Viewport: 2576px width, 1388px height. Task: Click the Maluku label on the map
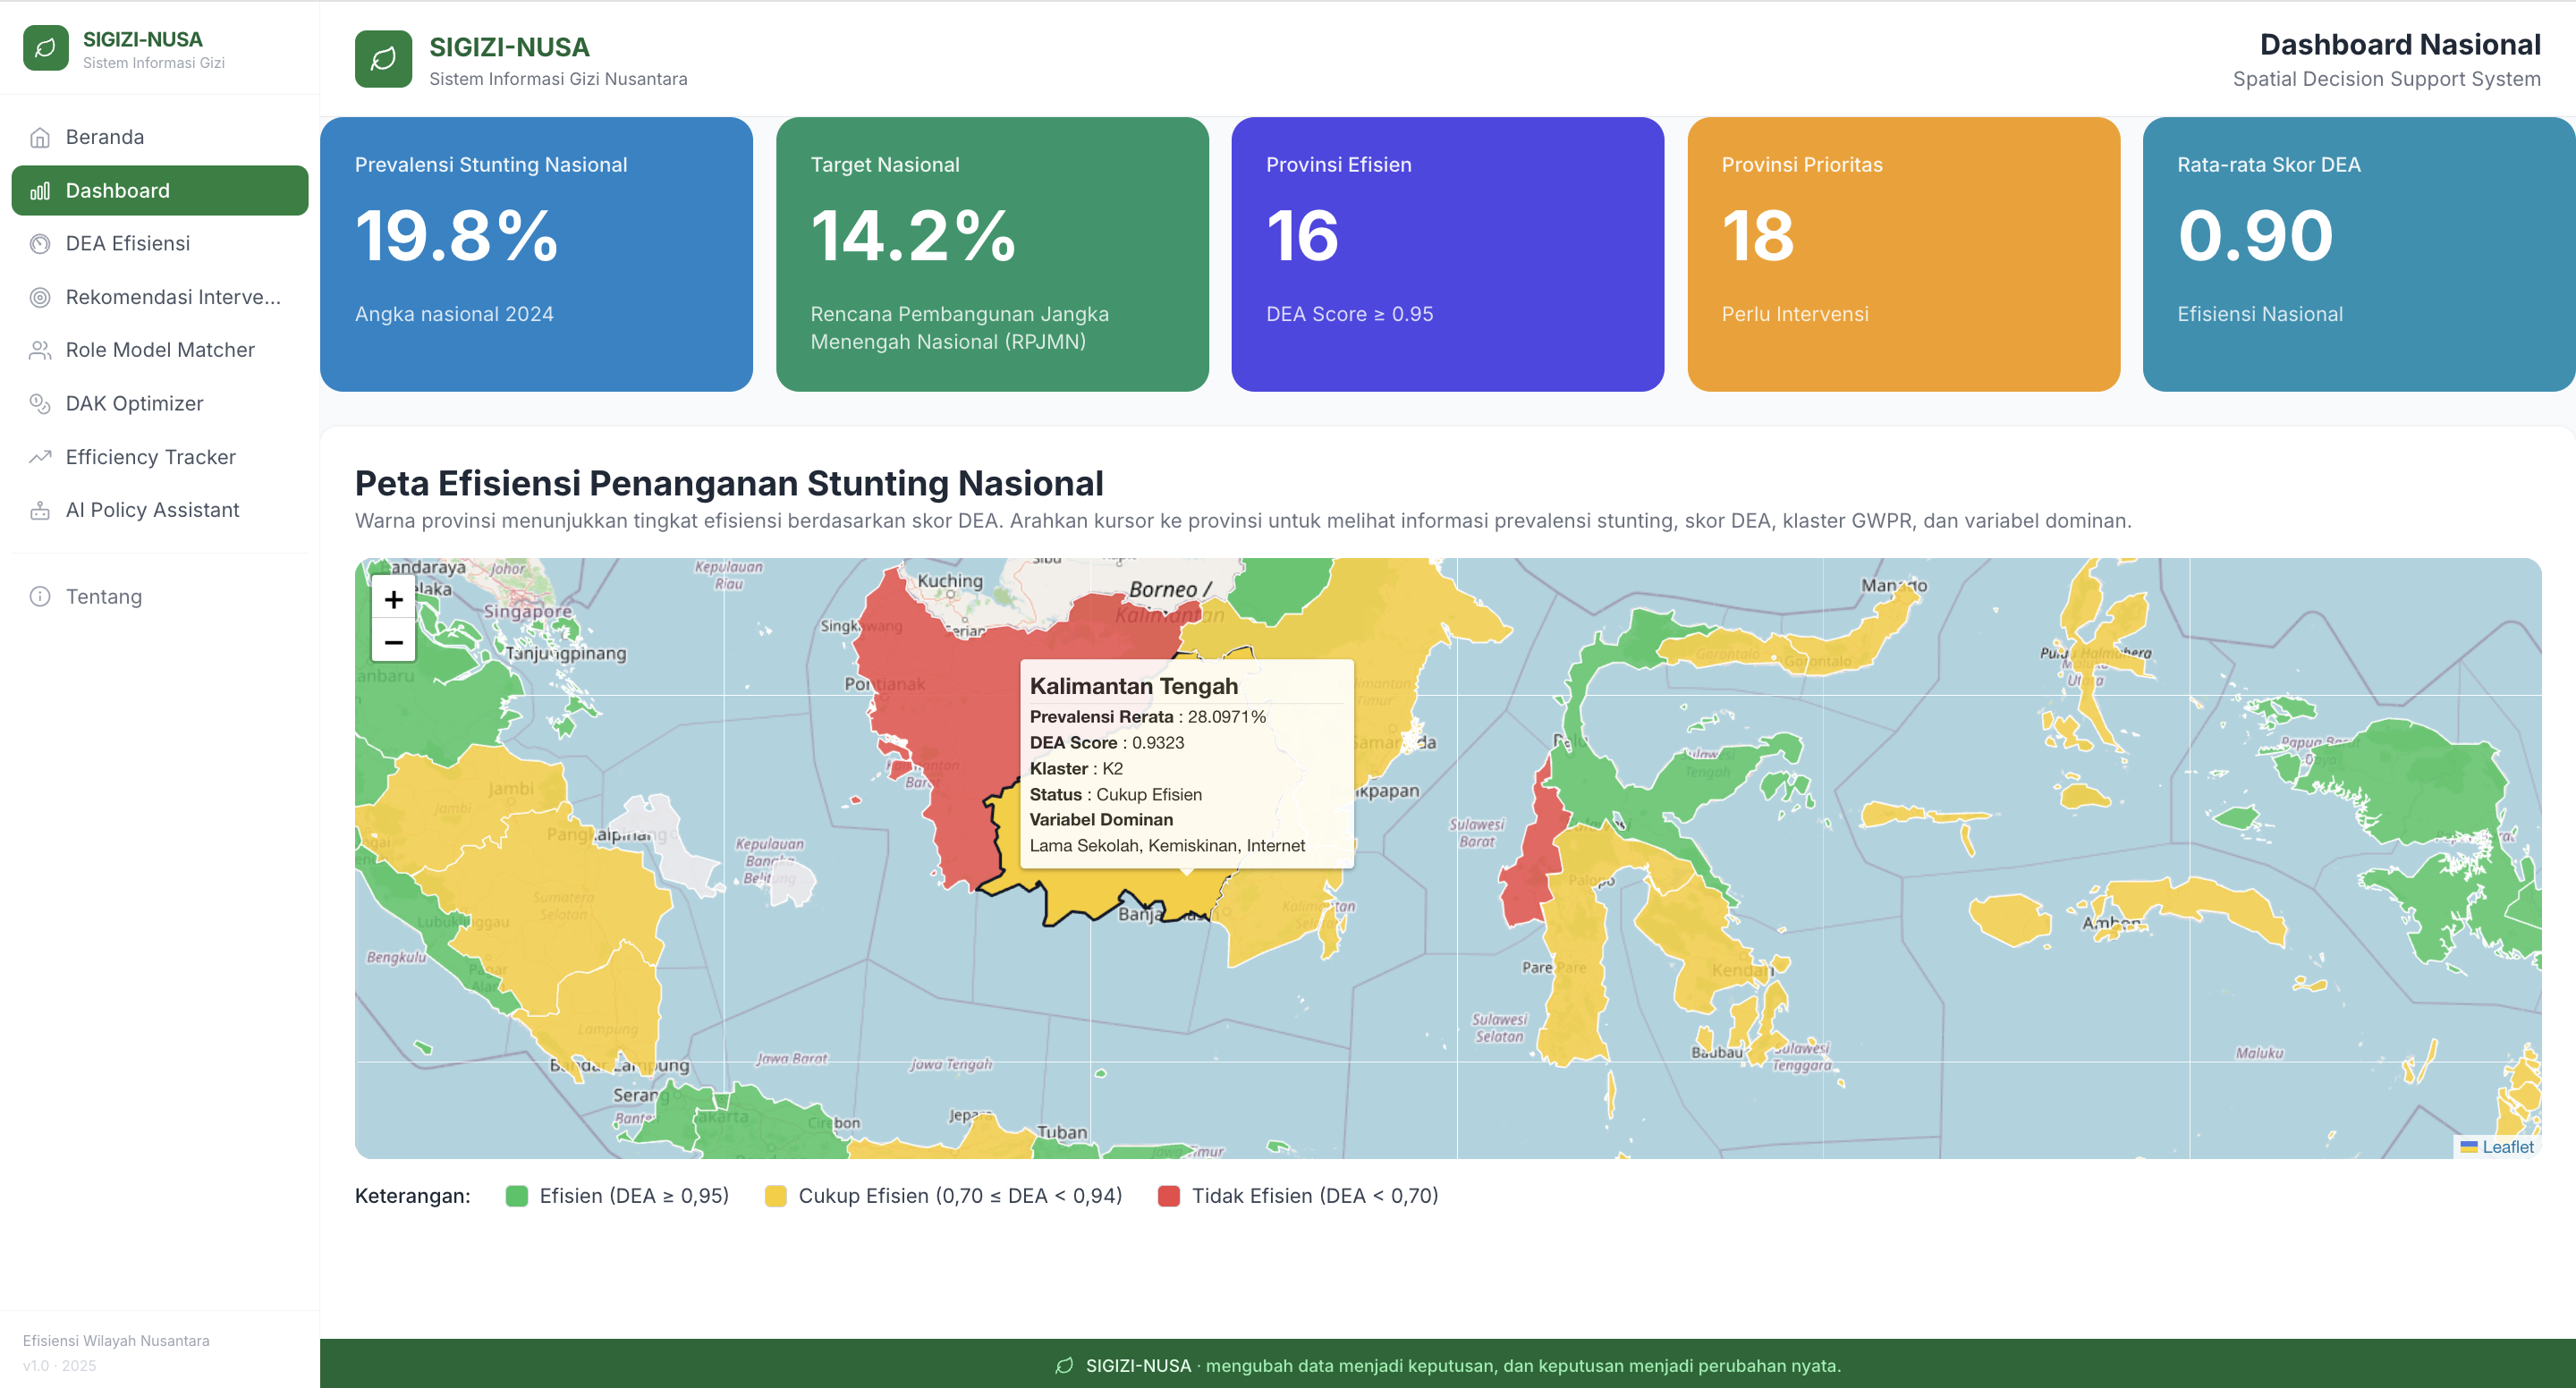[x=2259, y=1053]
